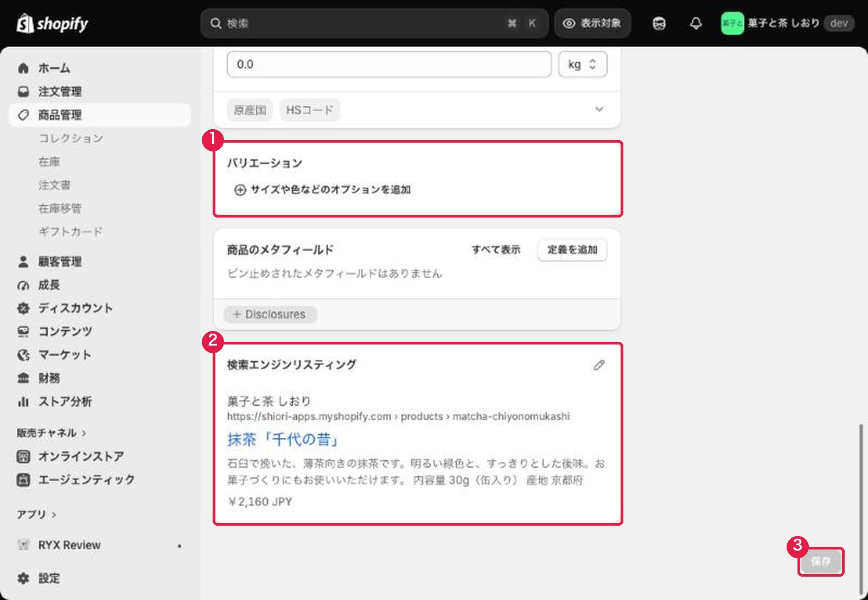
Task: Click the green store avatar icon
Action: 732,23
